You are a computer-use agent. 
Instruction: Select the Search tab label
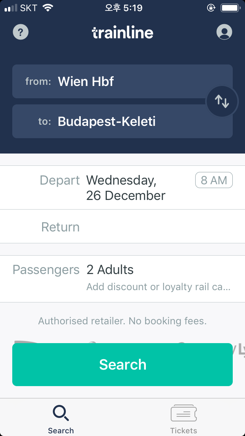(x=61, y=431)
